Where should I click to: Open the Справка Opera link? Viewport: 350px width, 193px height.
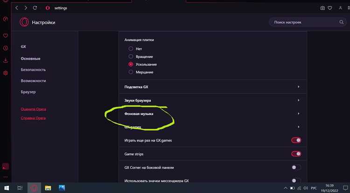33,118
